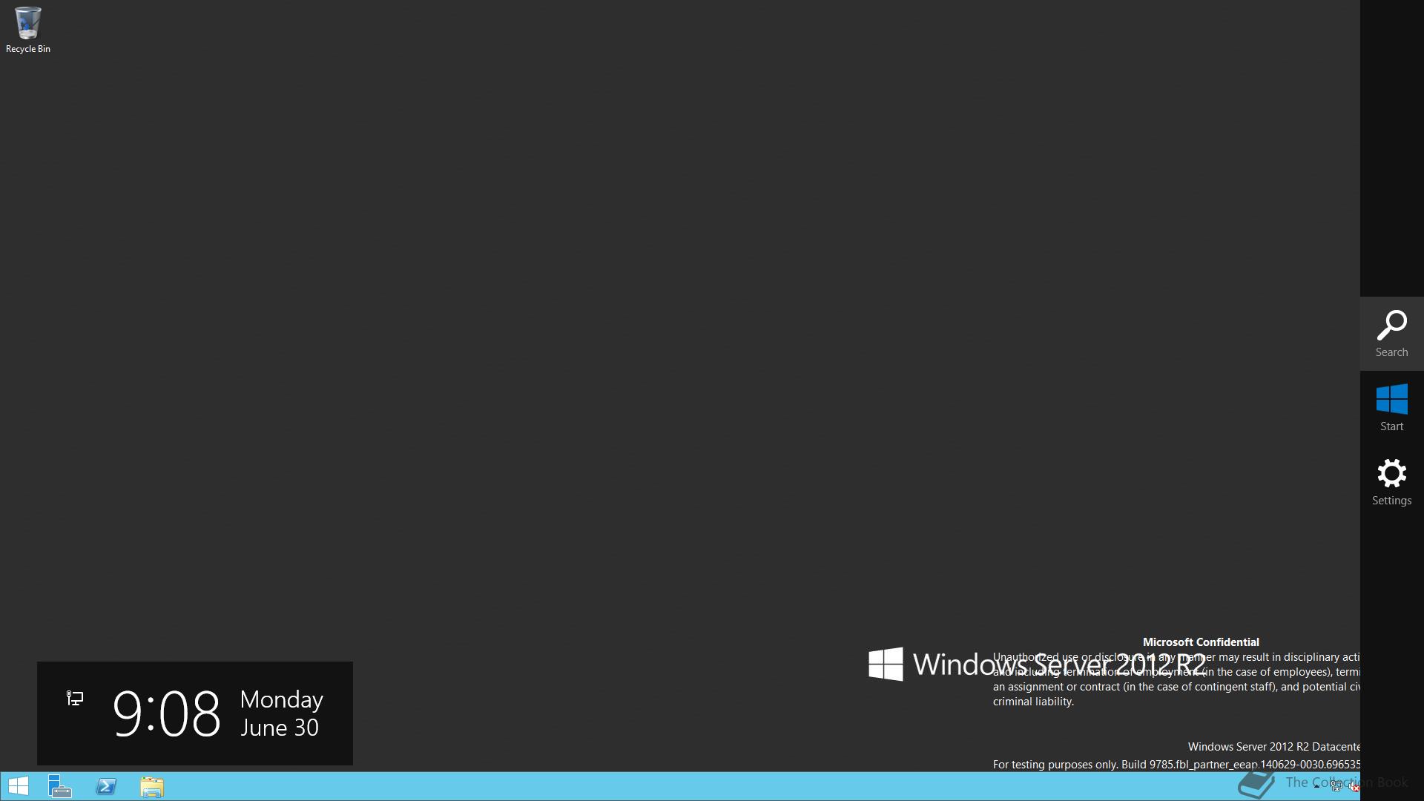This screenshot has width=1424, height=801.
Task: Click the muted volume tray icon
Action: click(1354, 786)
